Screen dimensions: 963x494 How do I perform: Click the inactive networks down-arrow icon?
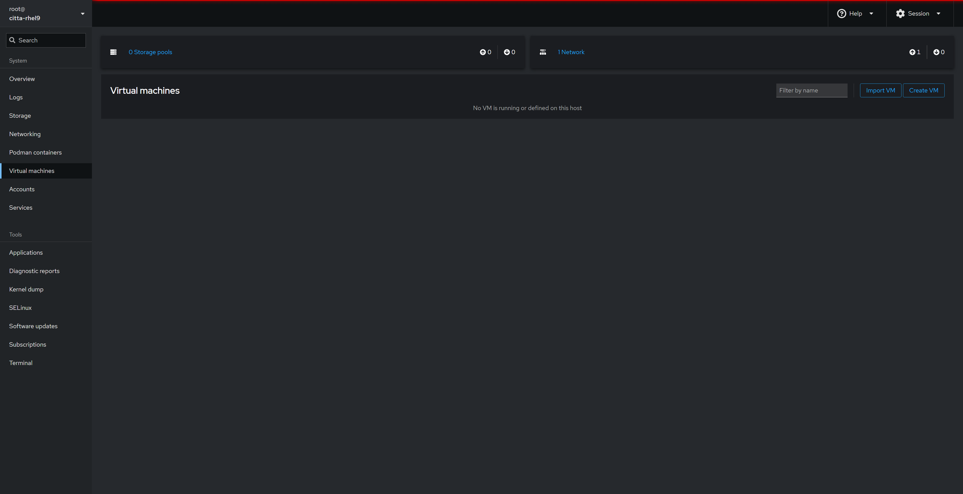pos(936,52)
